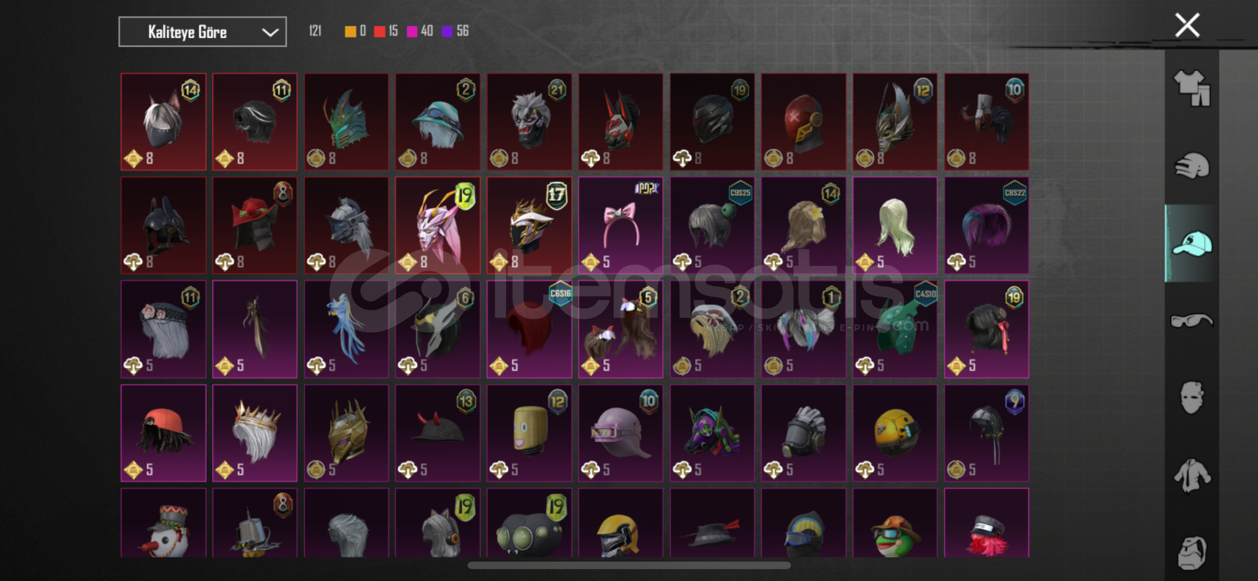This screenshot has width=1258, height=581.
Task: Click the purple quality filter swatch
Action: click(x=447, y=32)
